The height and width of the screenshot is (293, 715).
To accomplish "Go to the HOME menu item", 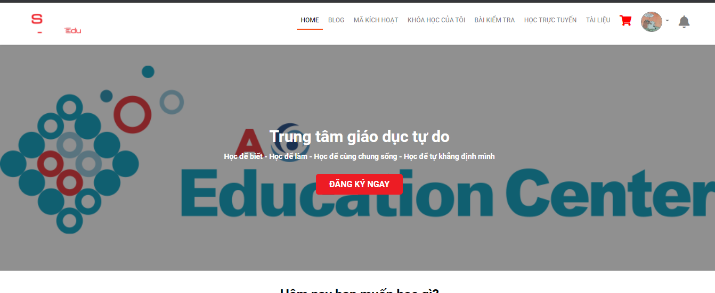I will click(310, 20).
